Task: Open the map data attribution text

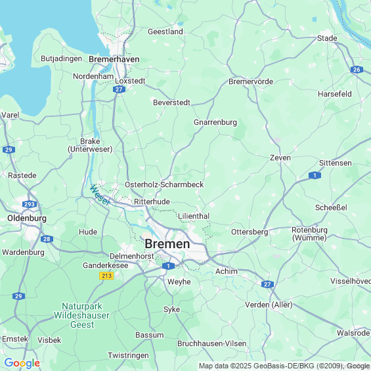Action: (284, 366)
